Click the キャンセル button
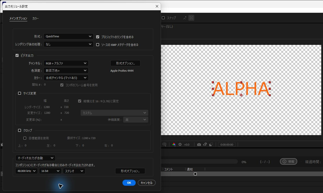The width and height of the screenshot is (323, 193). pyautogui.click(x=147, y=183)
